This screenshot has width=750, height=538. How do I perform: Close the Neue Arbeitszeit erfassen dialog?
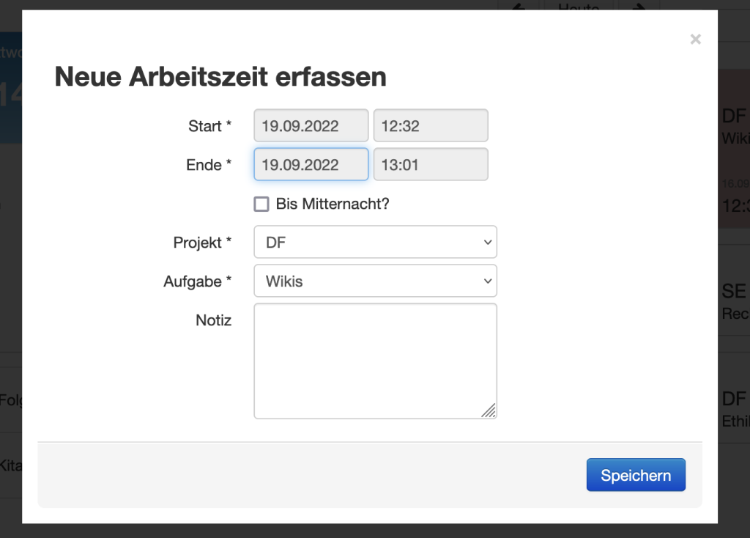coord(695,40)
